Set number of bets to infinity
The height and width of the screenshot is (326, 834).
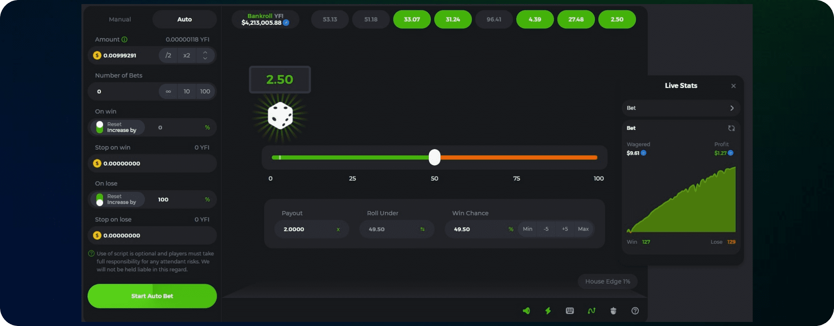click(168, 92)
